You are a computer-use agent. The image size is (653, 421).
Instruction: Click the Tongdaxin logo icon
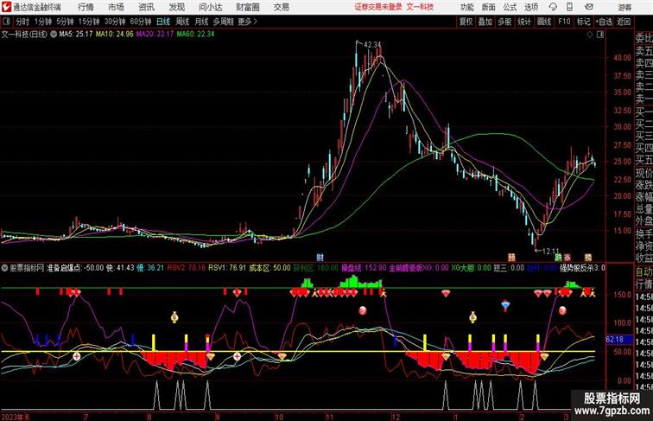(x=6, y=7)
